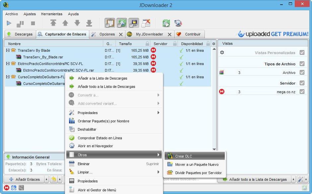Toggle silent mode window icon in toolbar
Screen dimensions: 312x194
point(146,23)
